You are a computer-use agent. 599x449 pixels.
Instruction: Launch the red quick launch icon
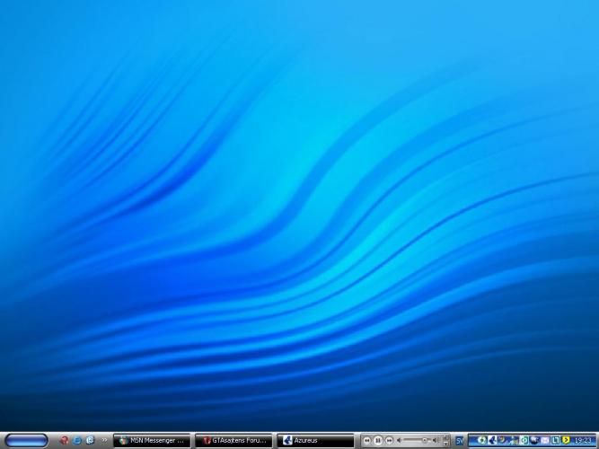pyautogui.click(x=64, y=440)
